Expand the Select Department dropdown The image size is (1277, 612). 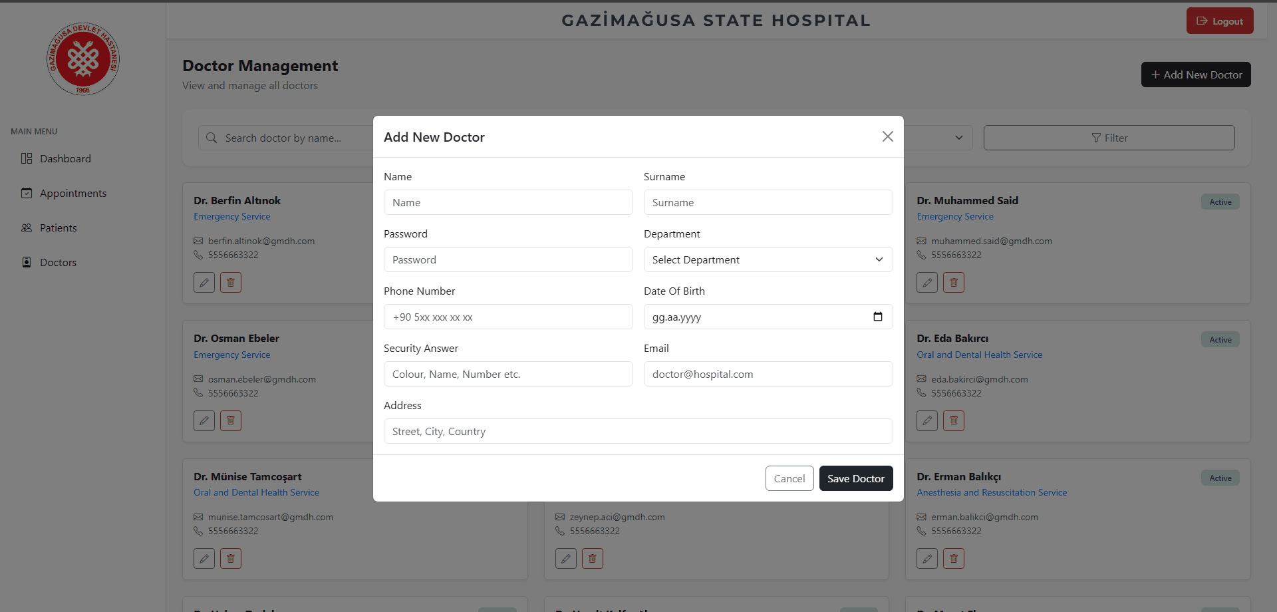[768, 259]
